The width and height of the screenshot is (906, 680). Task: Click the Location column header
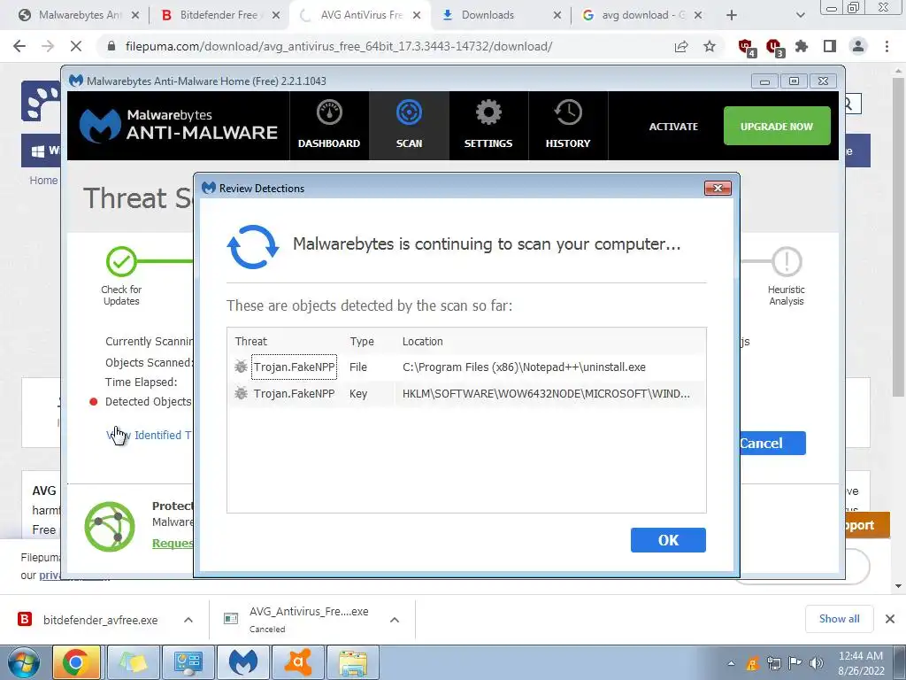(x=422, y=341)
